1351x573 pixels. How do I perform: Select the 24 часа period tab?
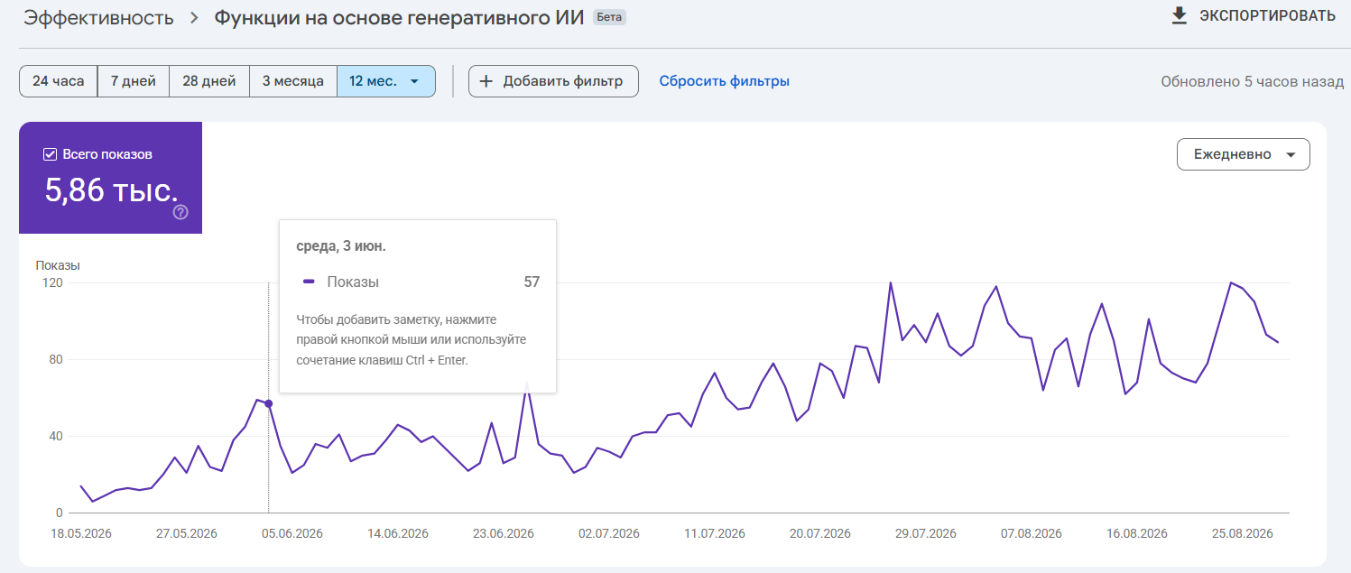58,81
